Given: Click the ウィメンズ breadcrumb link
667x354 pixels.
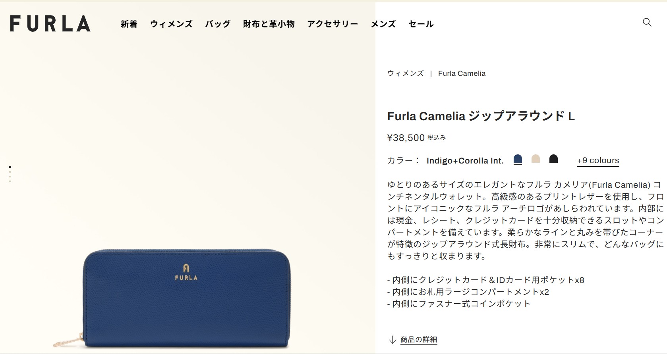Looking at the screenshot, I should click(406, 73).
